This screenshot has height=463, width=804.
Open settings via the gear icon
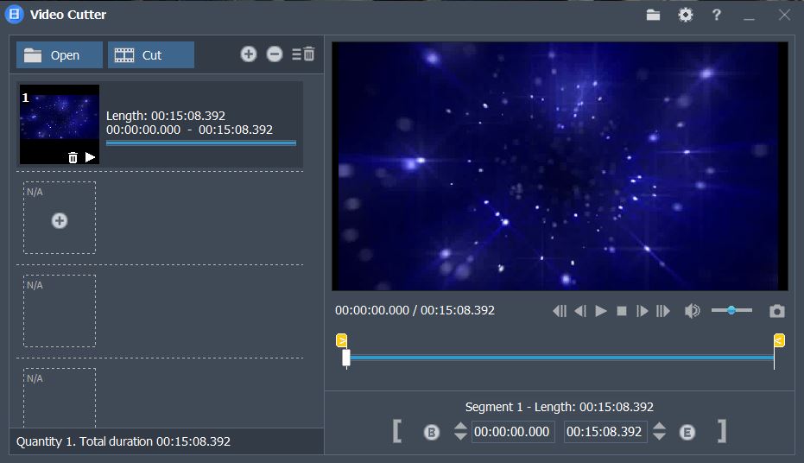[686, 15]
